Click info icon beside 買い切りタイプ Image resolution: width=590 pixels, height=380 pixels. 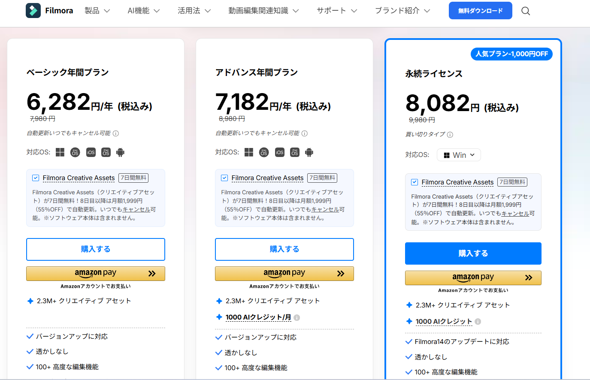coord(450,135)
